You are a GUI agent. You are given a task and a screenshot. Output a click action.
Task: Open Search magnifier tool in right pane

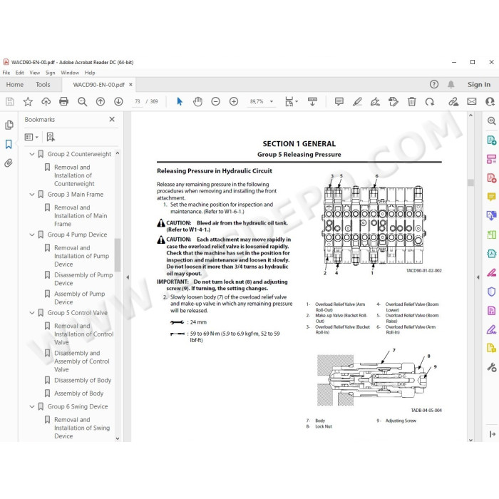point(492,121)
